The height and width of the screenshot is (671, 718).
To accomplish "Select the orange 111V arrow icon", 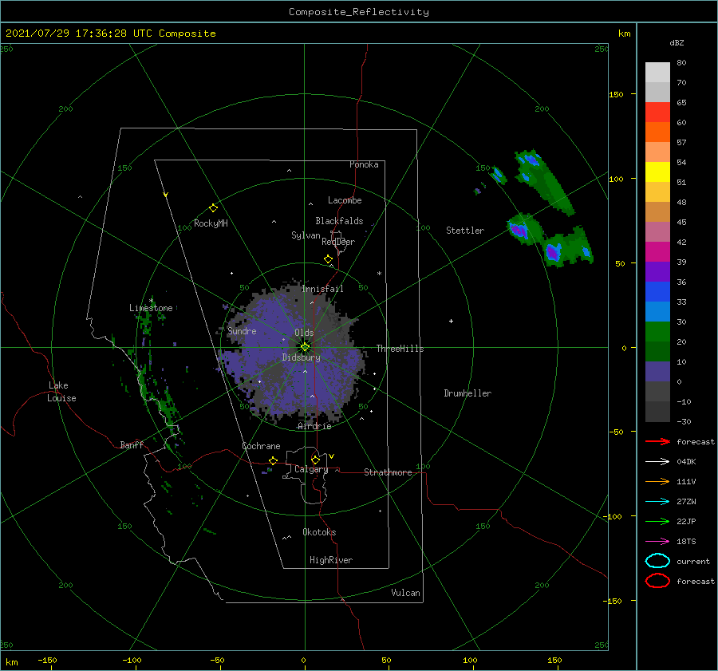I will coord(657,481).
